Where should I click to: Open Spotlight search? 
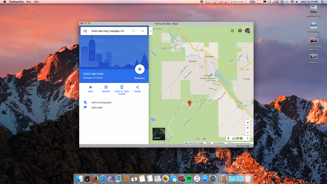click(x=322, y=2)
